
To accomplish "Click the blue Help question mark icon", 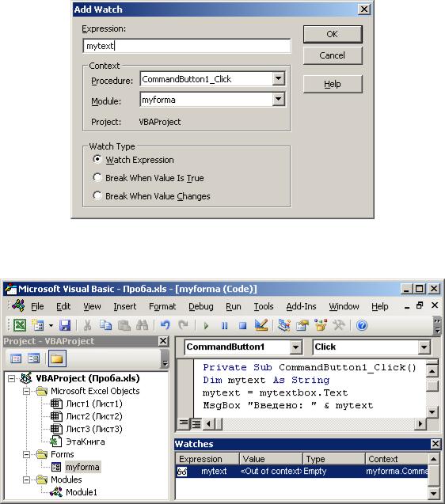I will (362, 326).
